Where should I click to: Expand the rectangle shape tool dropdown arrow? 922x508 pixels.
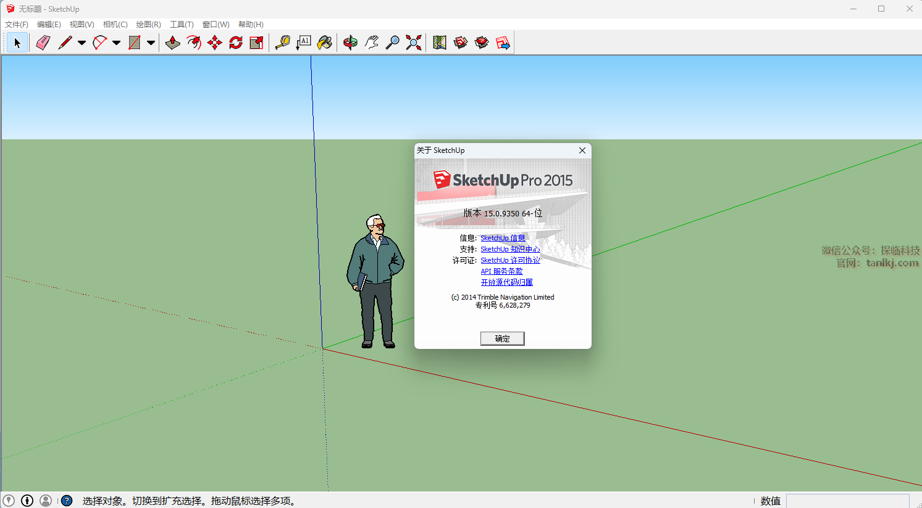tap(151, 43)
